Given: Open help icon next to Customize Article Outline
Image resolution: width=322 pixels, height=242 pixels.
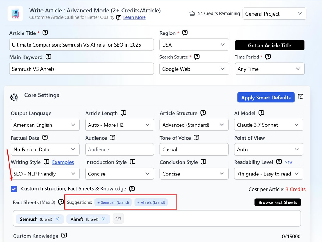Looking at the screenshot, I should [119, 17].
